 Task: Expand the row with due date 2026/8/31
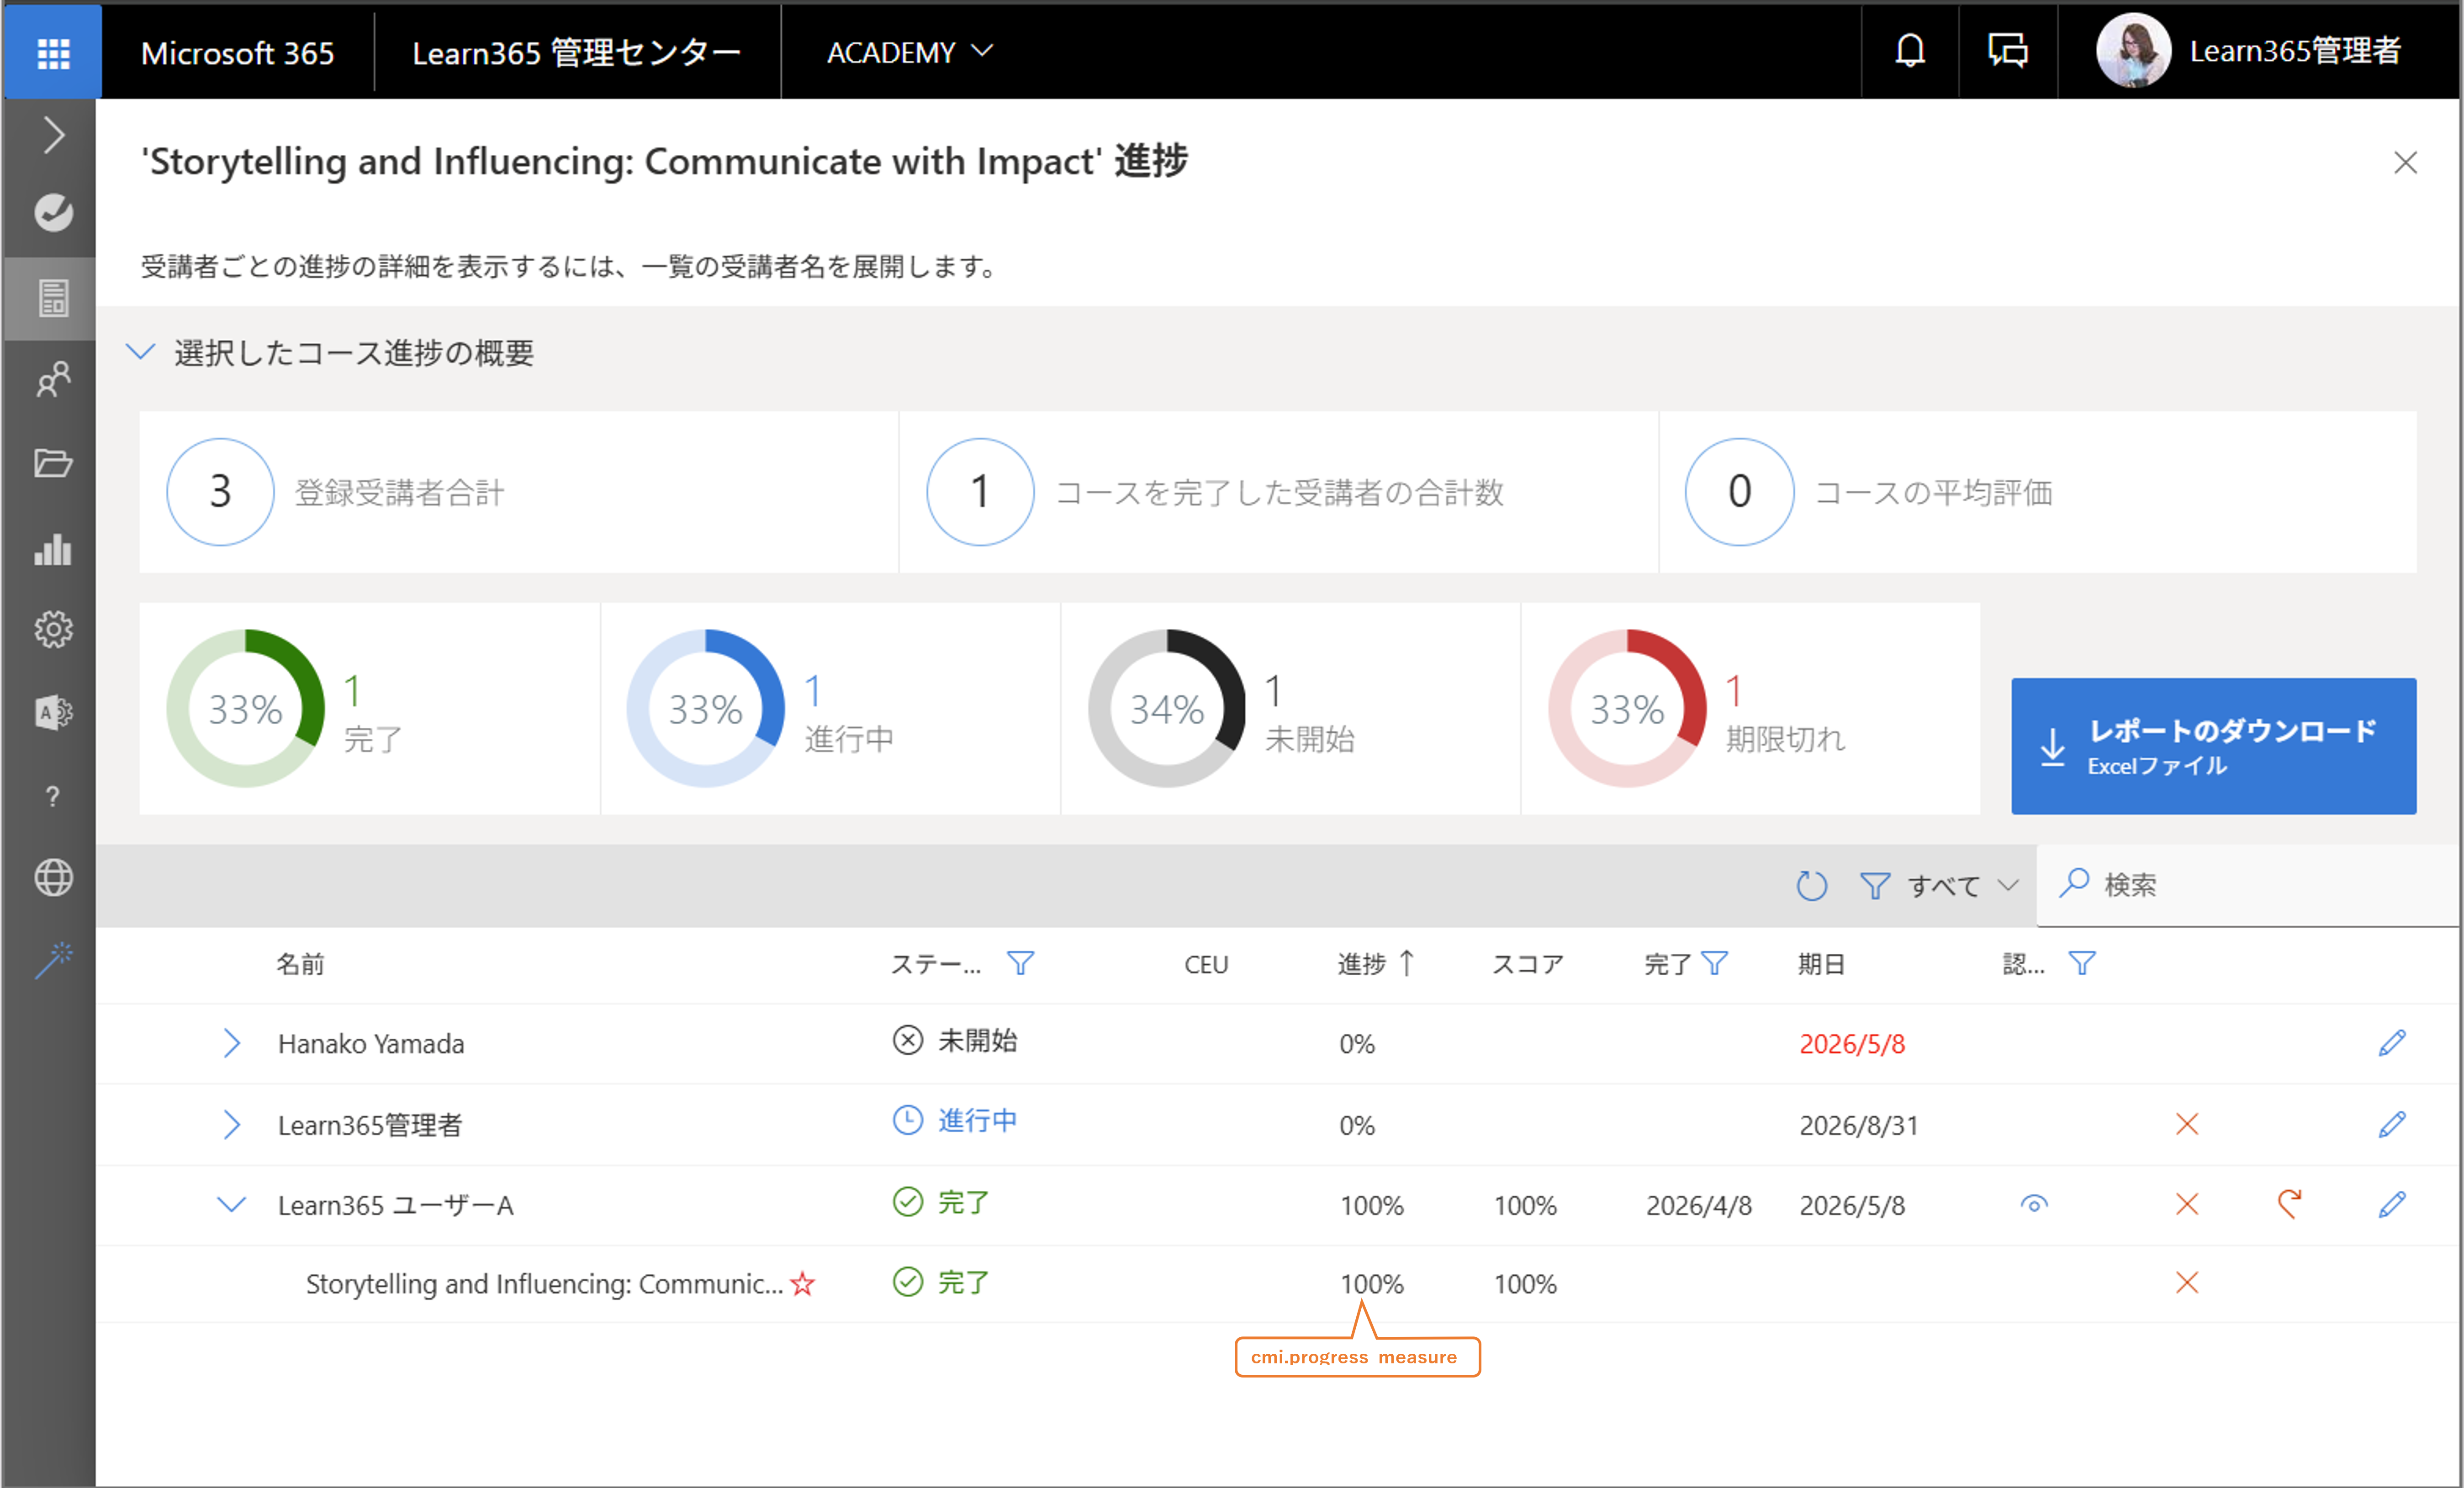[231, 1124]
